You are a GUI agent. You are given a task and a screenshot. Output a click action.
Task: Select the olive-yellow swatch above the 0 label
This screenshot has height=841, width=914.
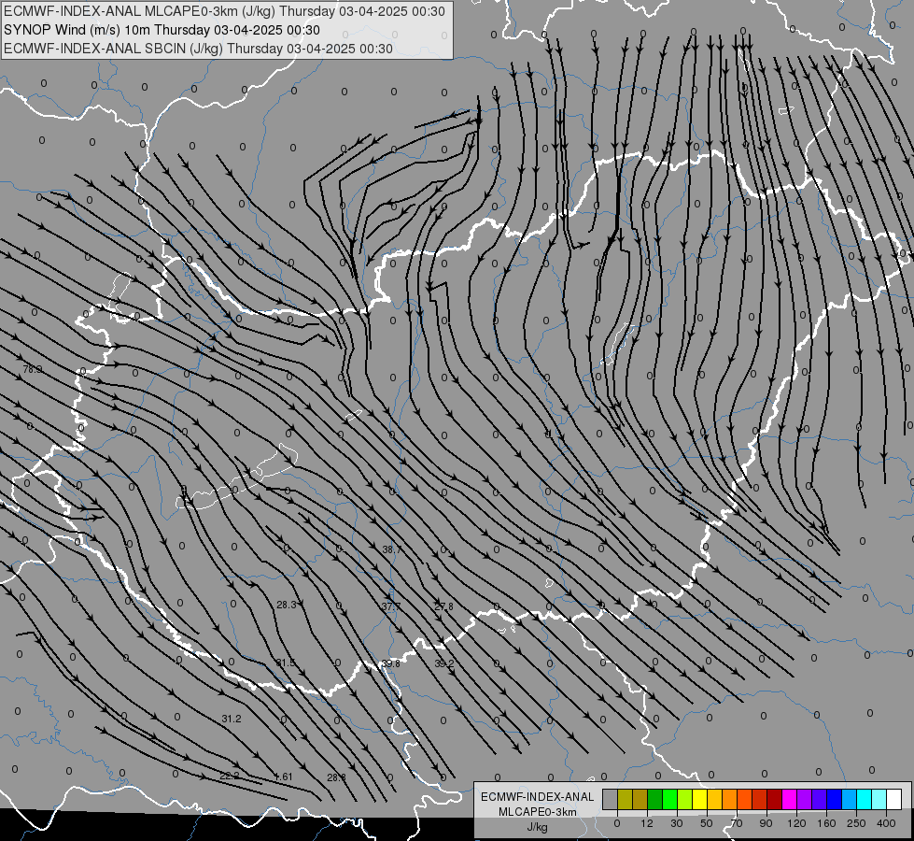tap(625, 799)
